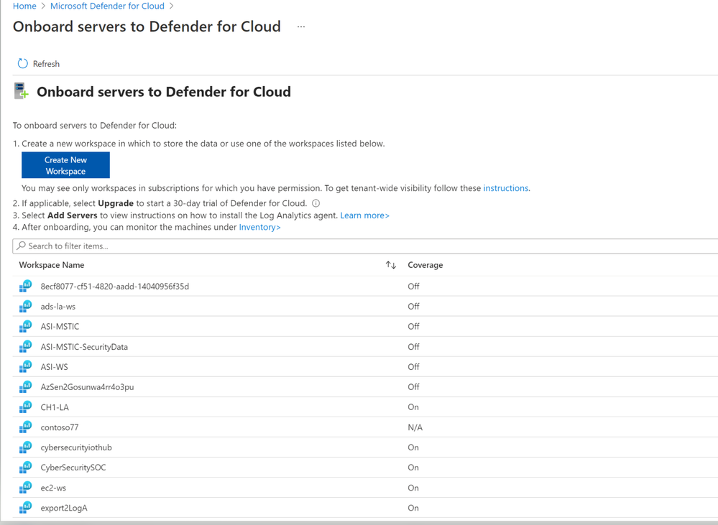Go to Home breadcrumb

(x=24, y=6)
